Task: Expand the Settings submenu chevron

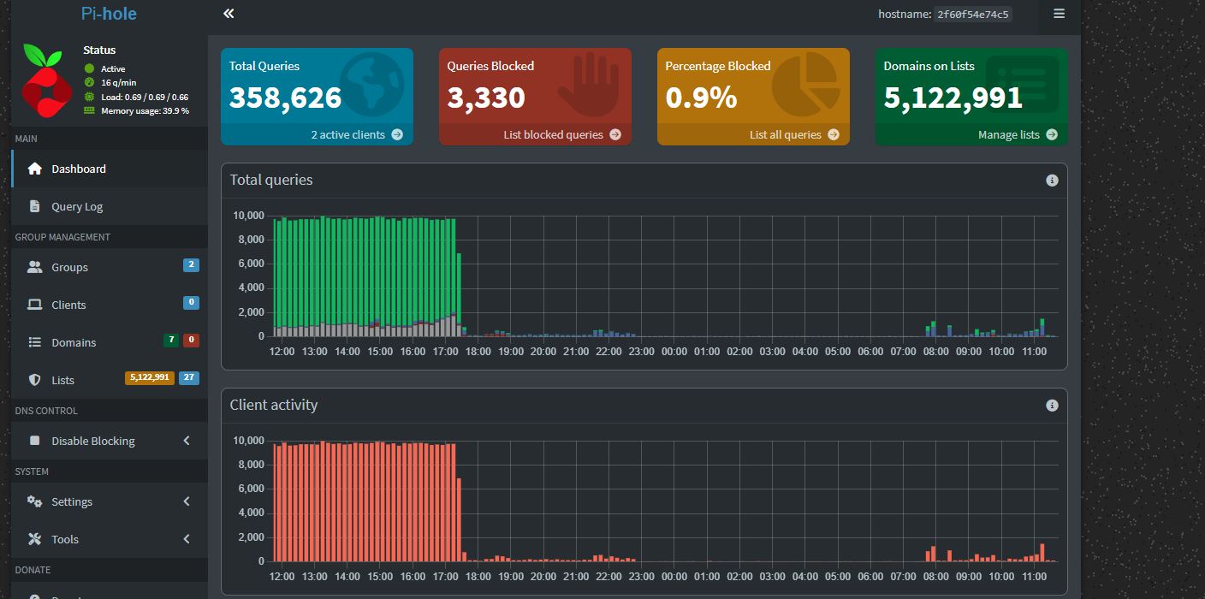Action: (x=187, y=501)
